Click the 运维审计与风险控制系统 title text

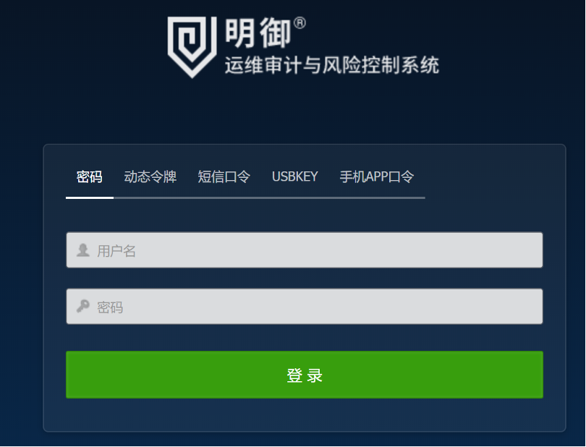(x=332, y=65)
